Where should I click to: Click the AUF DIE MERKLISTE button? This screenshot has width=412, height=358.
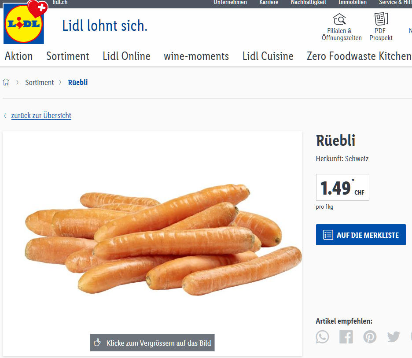tap(360, 235)
